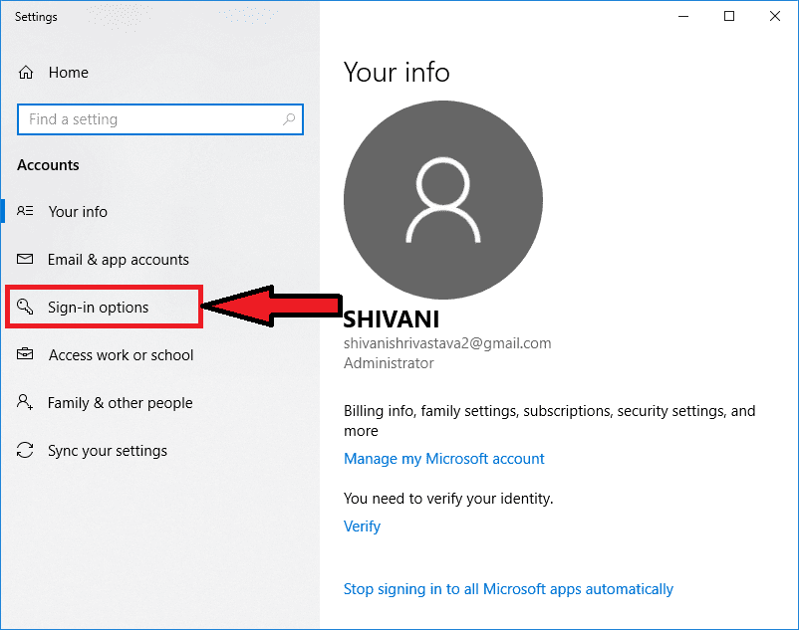
Task: Click the Verify identity link
Action: 362,525
